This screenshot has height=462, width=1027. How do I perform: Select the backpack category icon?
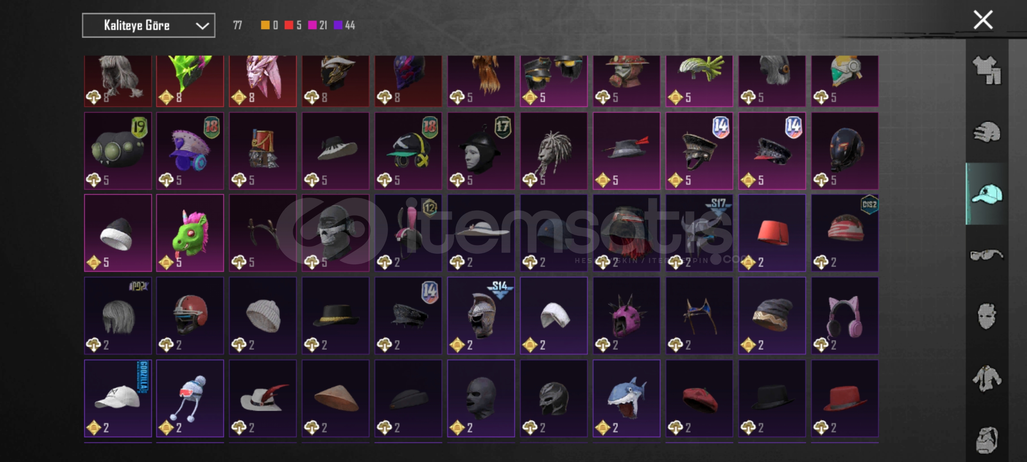coord(987,440)
